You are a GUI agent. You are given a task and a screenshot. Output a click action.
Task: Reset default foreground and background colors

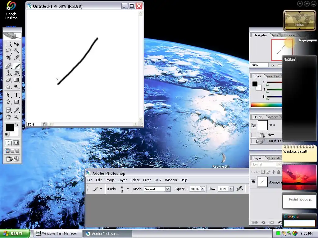point(7,134)
